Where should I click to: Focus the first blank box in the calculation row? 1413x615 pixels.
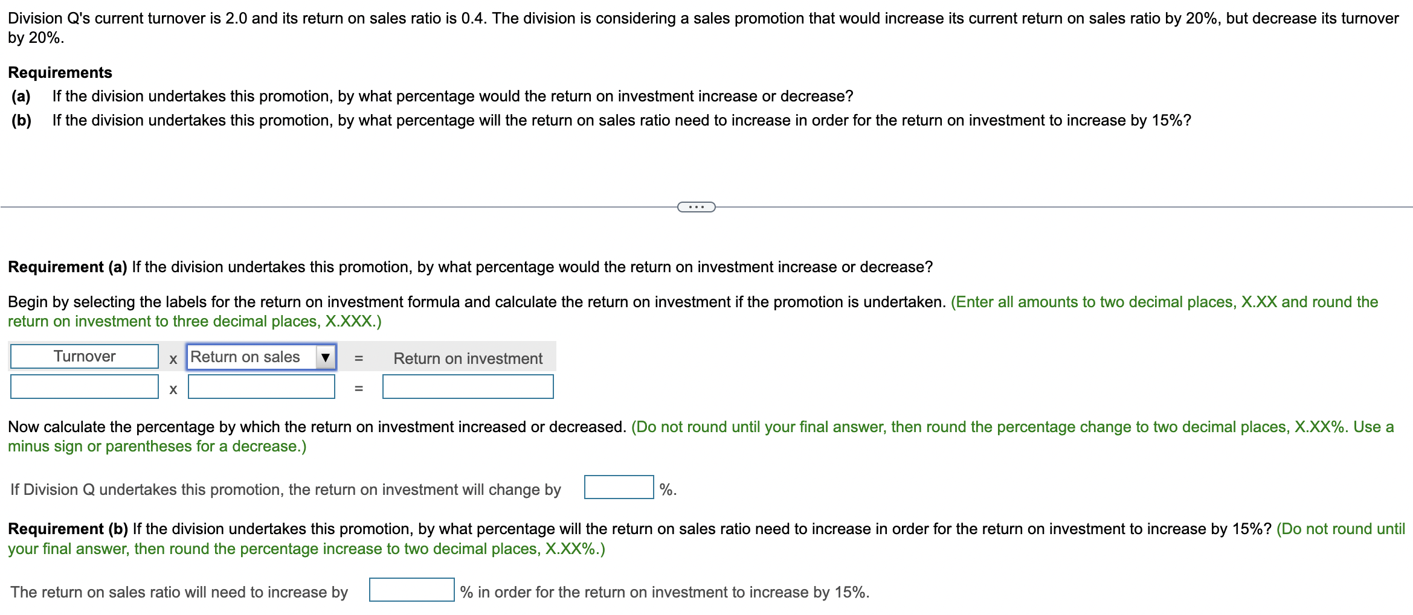click(x=83, y=387)
